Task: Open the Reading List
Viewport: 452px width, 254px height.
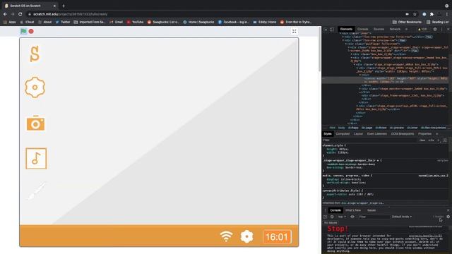Action: 437,22
